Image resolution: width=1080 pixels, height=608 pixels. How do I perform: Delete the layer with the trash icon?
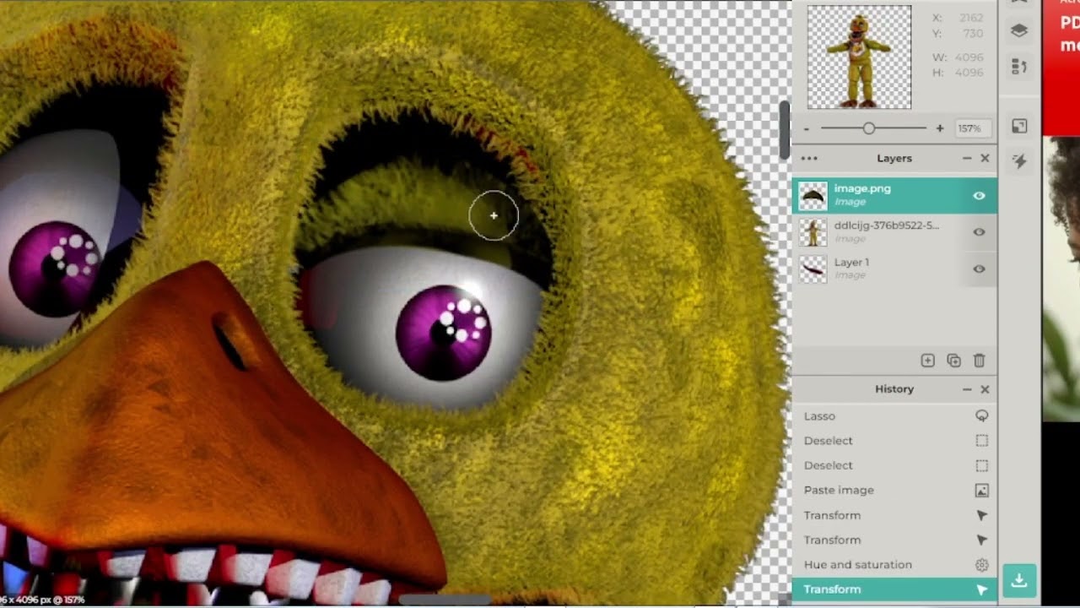980,361
